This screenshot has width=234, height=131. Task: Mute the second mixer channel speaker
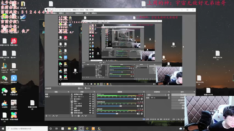pyautogui.click(x=138, y=106)
